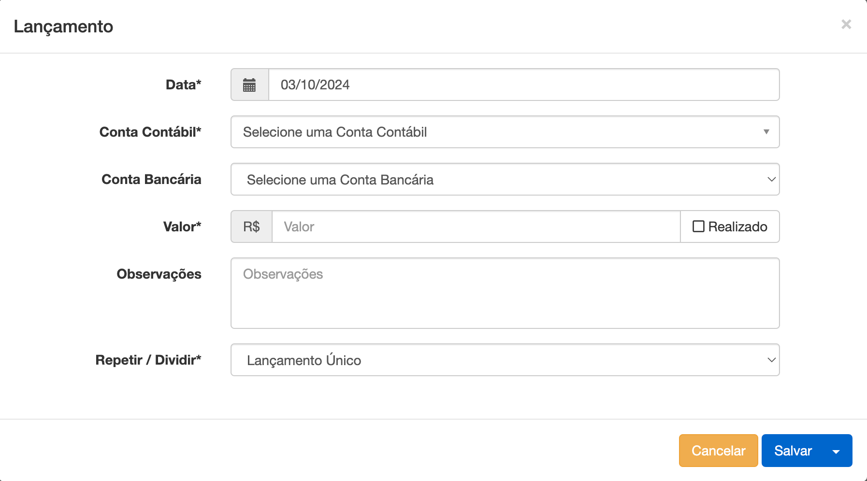The image size is (867, 481).
Task: Click the Repetir / Dividir* label
Action: [x=148, y=360]
